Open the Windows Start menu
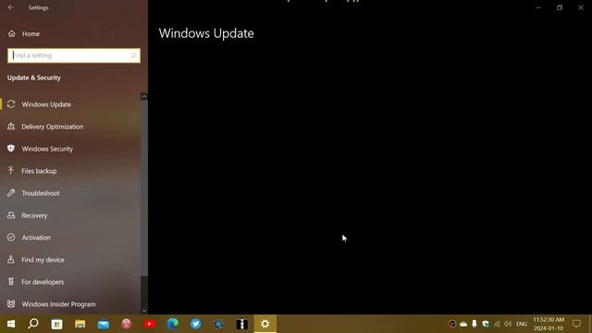Viewport: 592px width, 333px height. (x=10, y=324)
